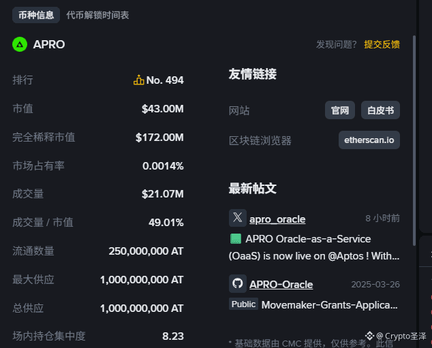Click the panel's vertical scrollbar
The height and width of the screenshot is (348, 432).
(414, 140)
